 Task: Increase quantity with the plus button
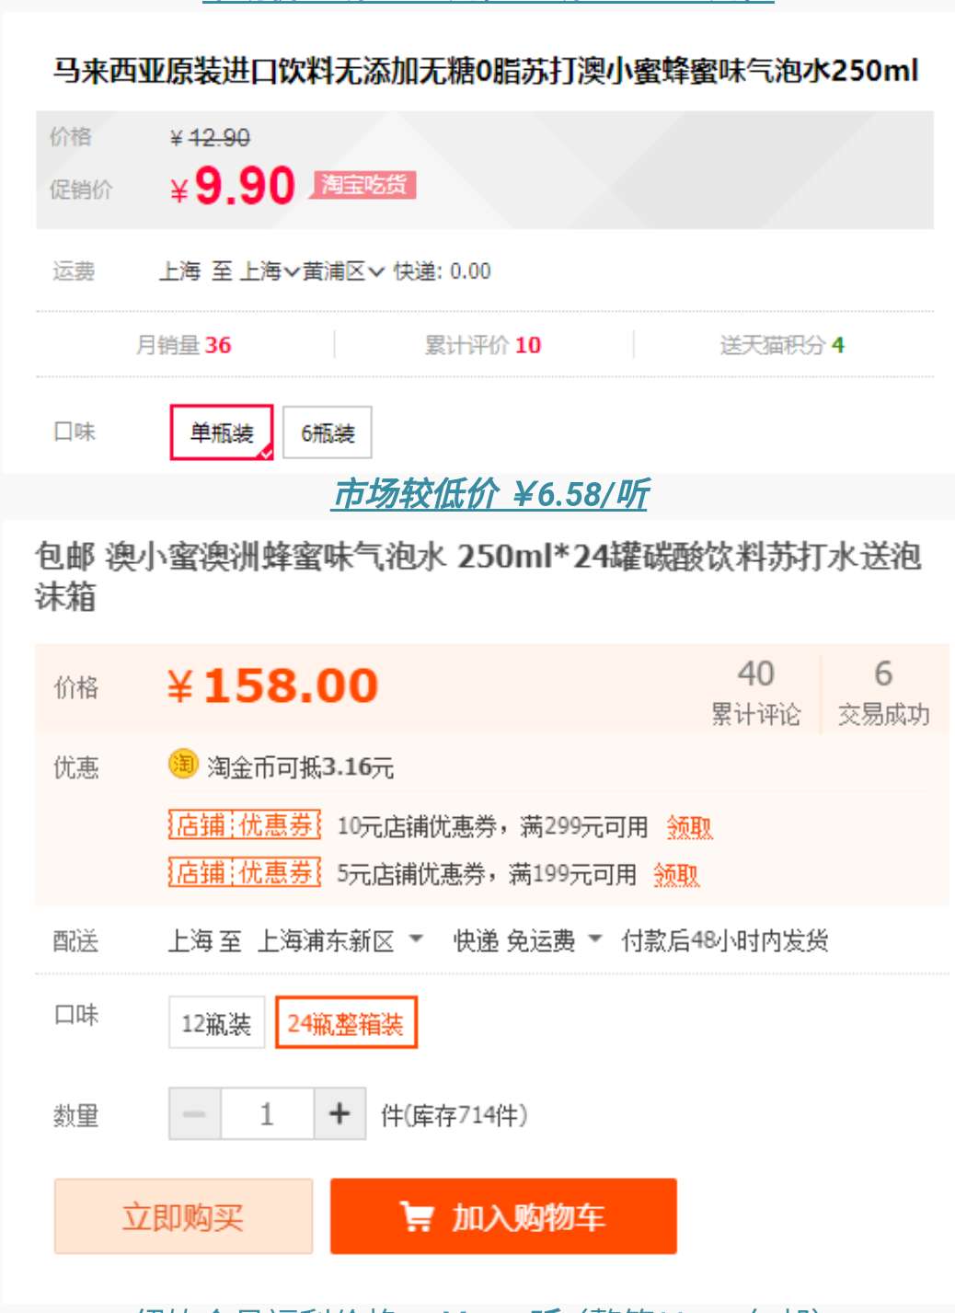[339, 1114]
